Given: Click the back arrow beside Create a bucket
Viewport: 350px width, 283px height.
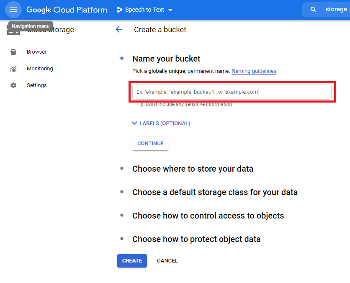Looking at the screenshot, I should click(x=119, y=30).
